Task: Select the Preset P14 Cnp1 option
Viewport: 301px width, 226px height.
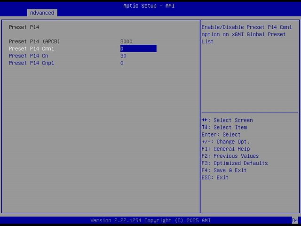Action: 32,63
